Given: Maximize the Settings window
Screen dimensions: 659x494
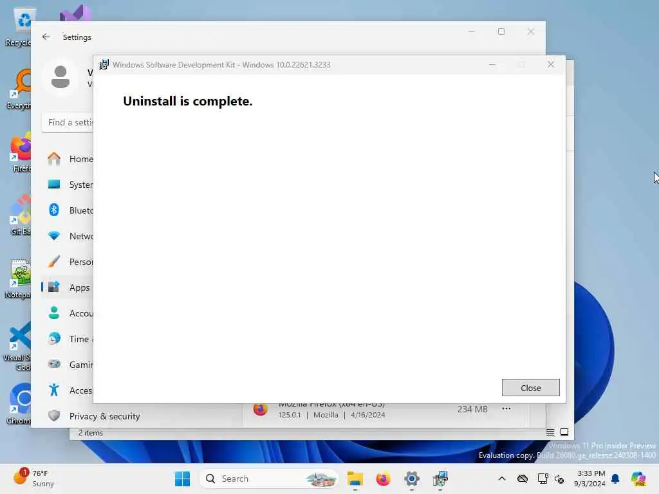Looking at the screenshot, I should pyautogui.click(x=501, y=32).
